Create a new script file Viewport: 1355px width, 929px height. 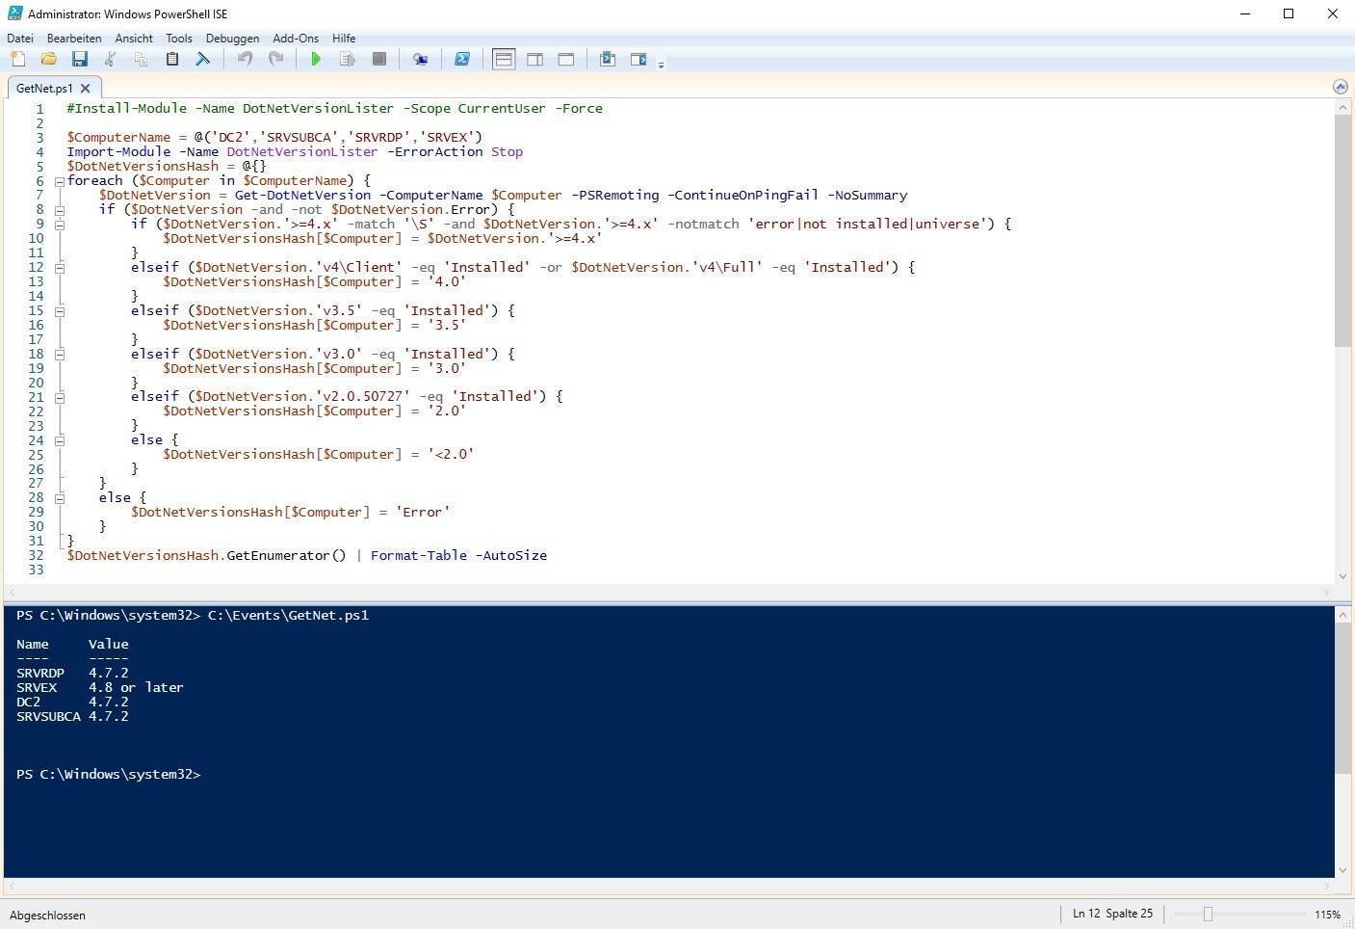click(x=17, y=60)
